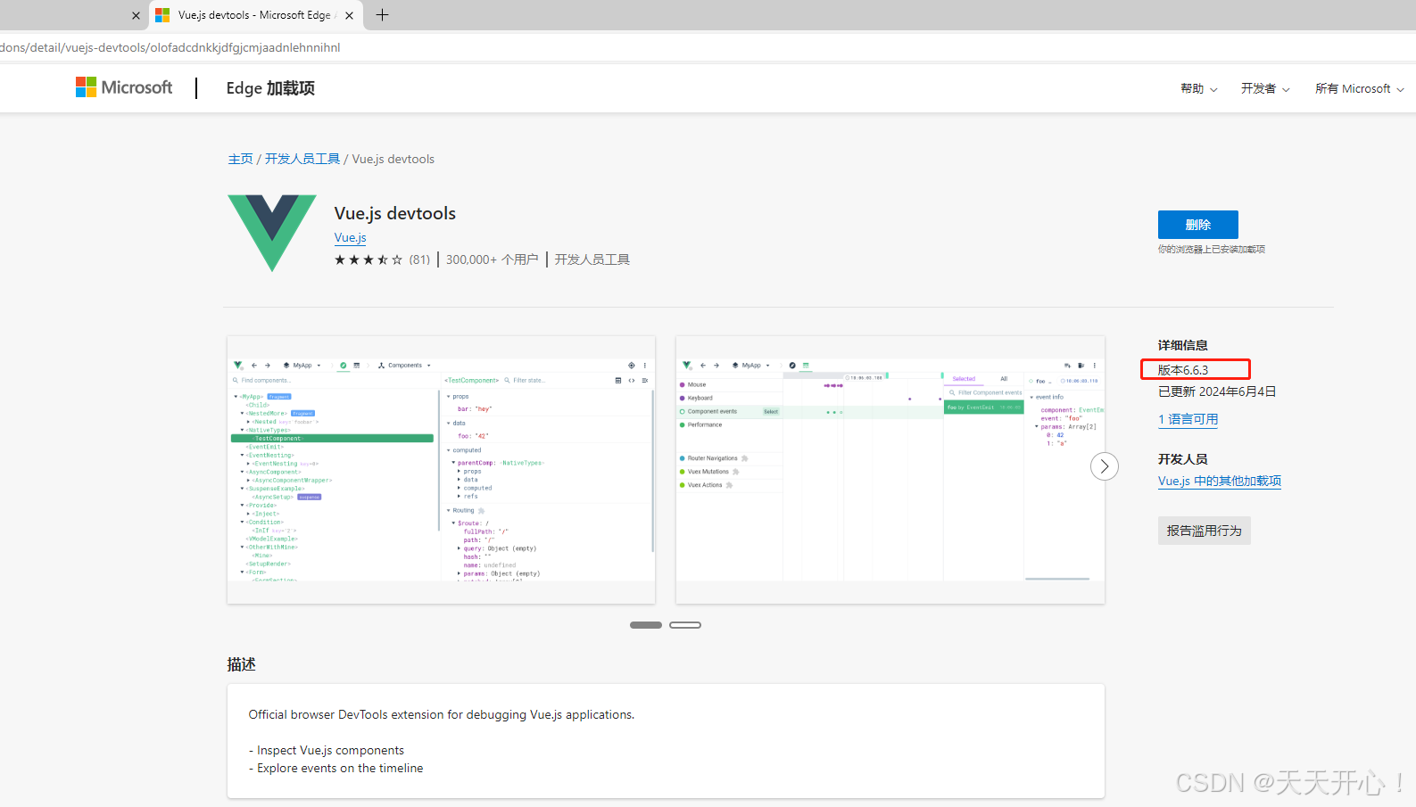Expand the 开发者 dropdown menu
The width and height of the screenshot is (1416, 807).
coord(1265,88)
